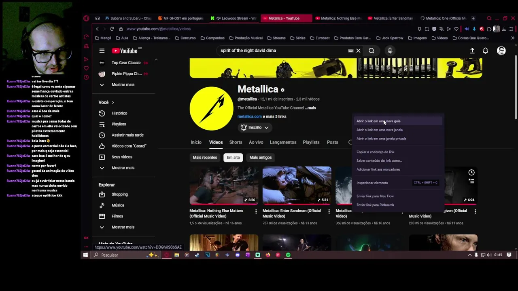Open Filmes under Explorar
Screen dimensions: 518x291
coord(117,216)
